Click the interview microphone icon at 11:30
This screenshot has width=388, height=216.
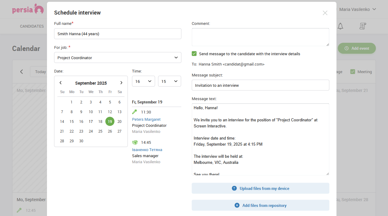[134, 112]
